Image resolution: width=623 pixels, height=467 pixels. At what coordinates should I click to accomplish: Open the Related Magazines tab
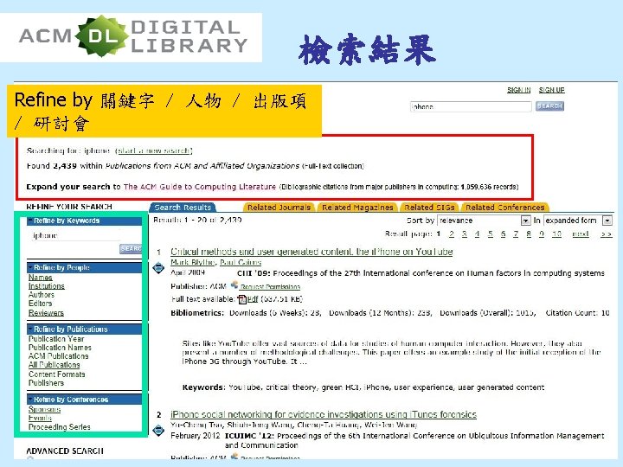click(357, 208)
